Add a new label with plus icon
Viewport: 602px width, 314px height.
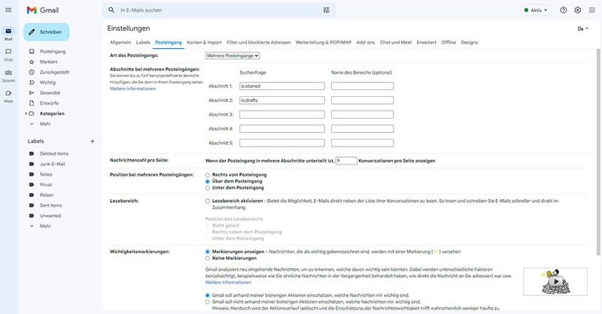pos(92,141)
